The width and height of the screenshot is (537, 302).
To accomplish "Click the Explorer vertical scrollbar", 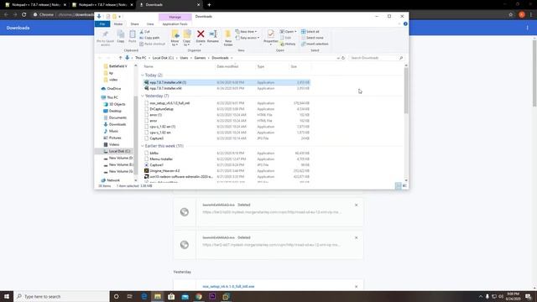I will pyautogui.click(x=406, y=91).
